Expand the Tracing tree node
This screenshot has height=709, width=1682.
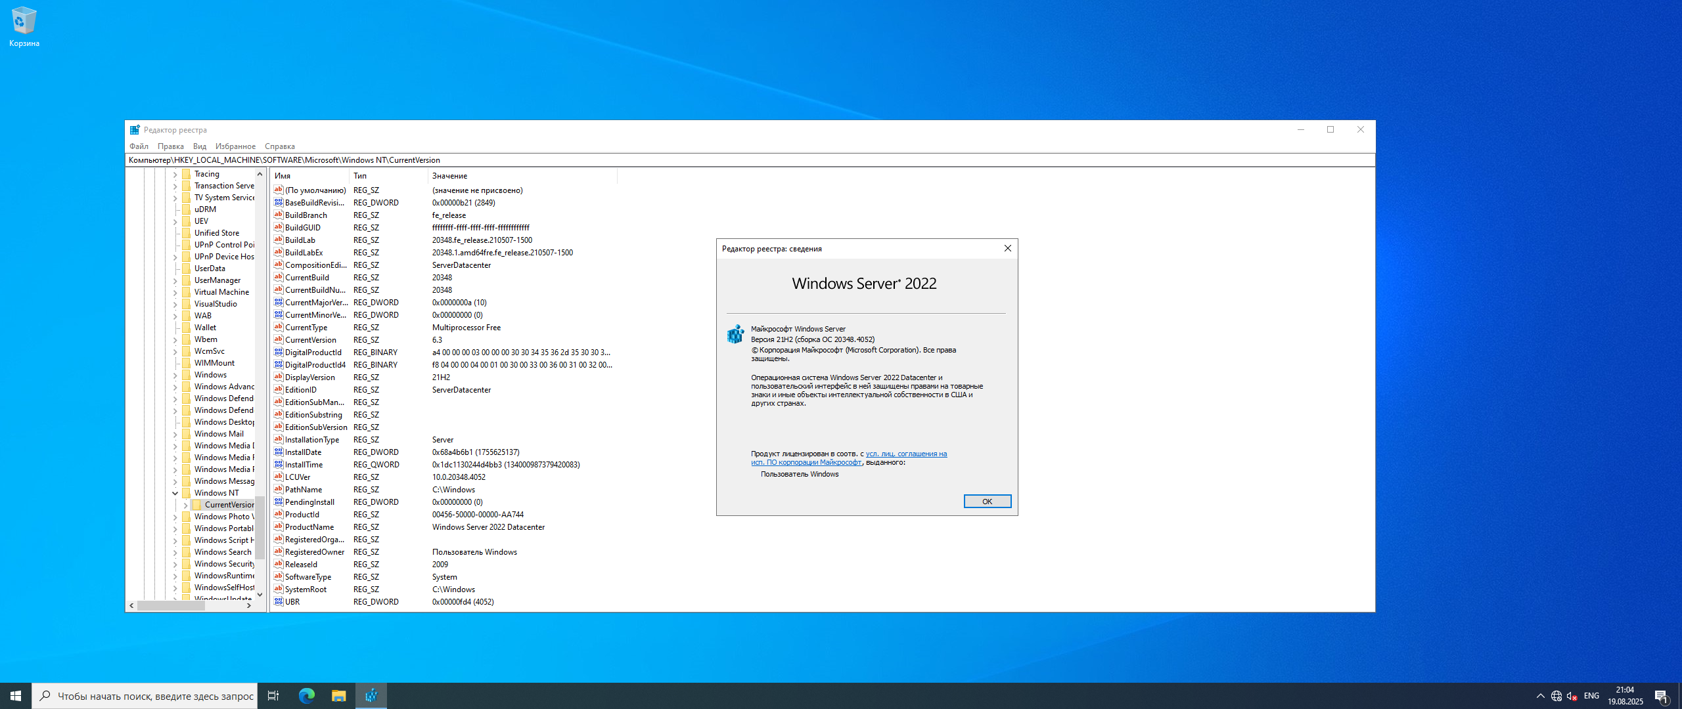tap(175, 175)
